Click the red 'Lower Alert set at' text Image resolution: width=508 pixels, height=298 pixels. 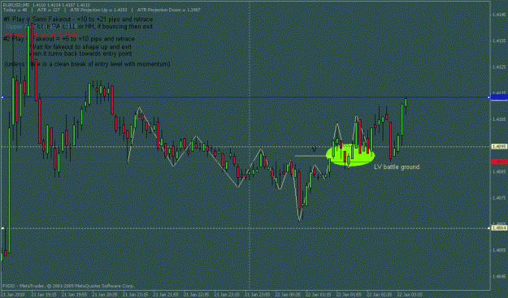point(41,34)
